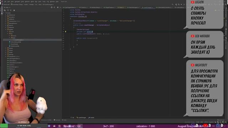Click the expand-all icon in project panel

[55, 7]
